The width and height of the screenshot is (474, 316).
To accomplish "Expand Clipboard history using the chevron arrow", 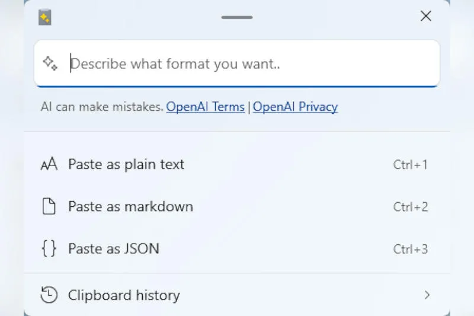I will point(427,295).
